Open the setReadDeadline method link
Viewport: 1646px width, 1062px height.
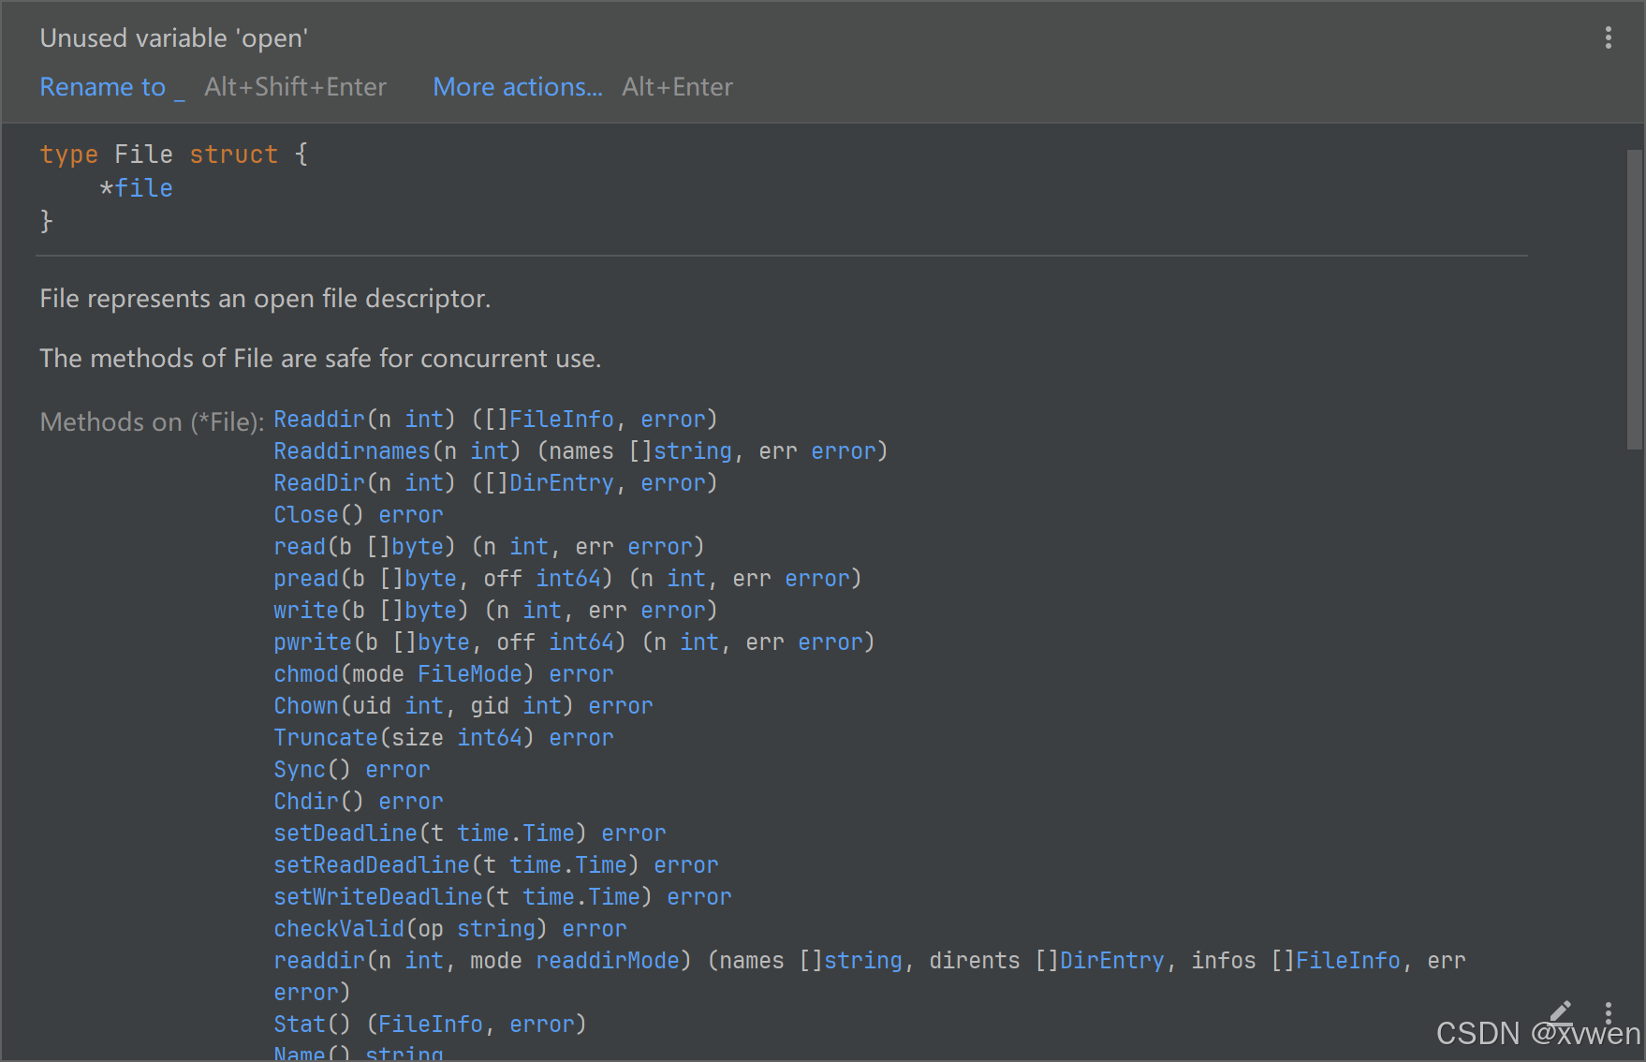click(371, 865)
